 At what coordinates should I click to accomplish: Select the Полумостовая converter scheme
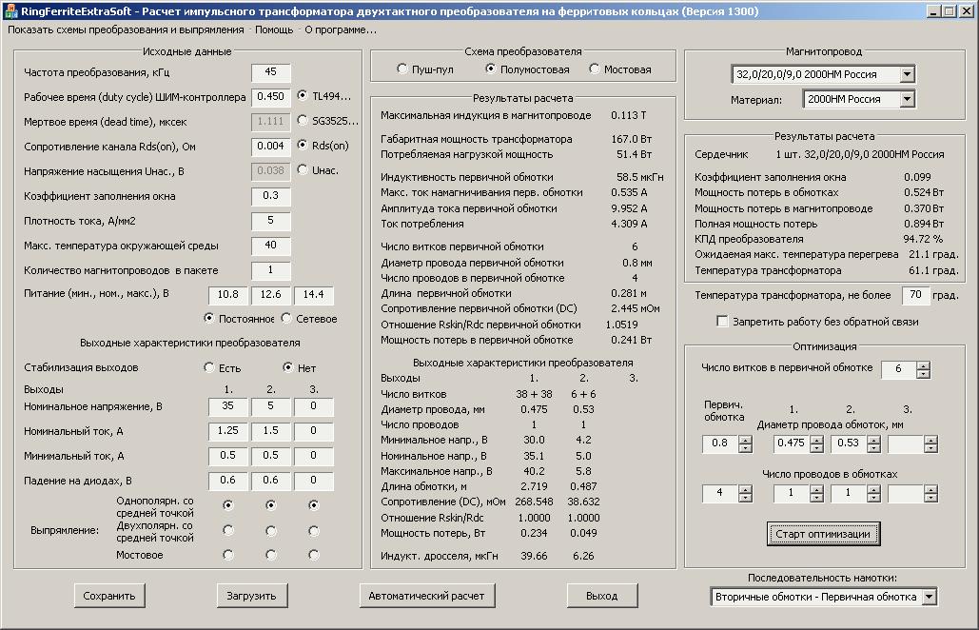point(528,69)
